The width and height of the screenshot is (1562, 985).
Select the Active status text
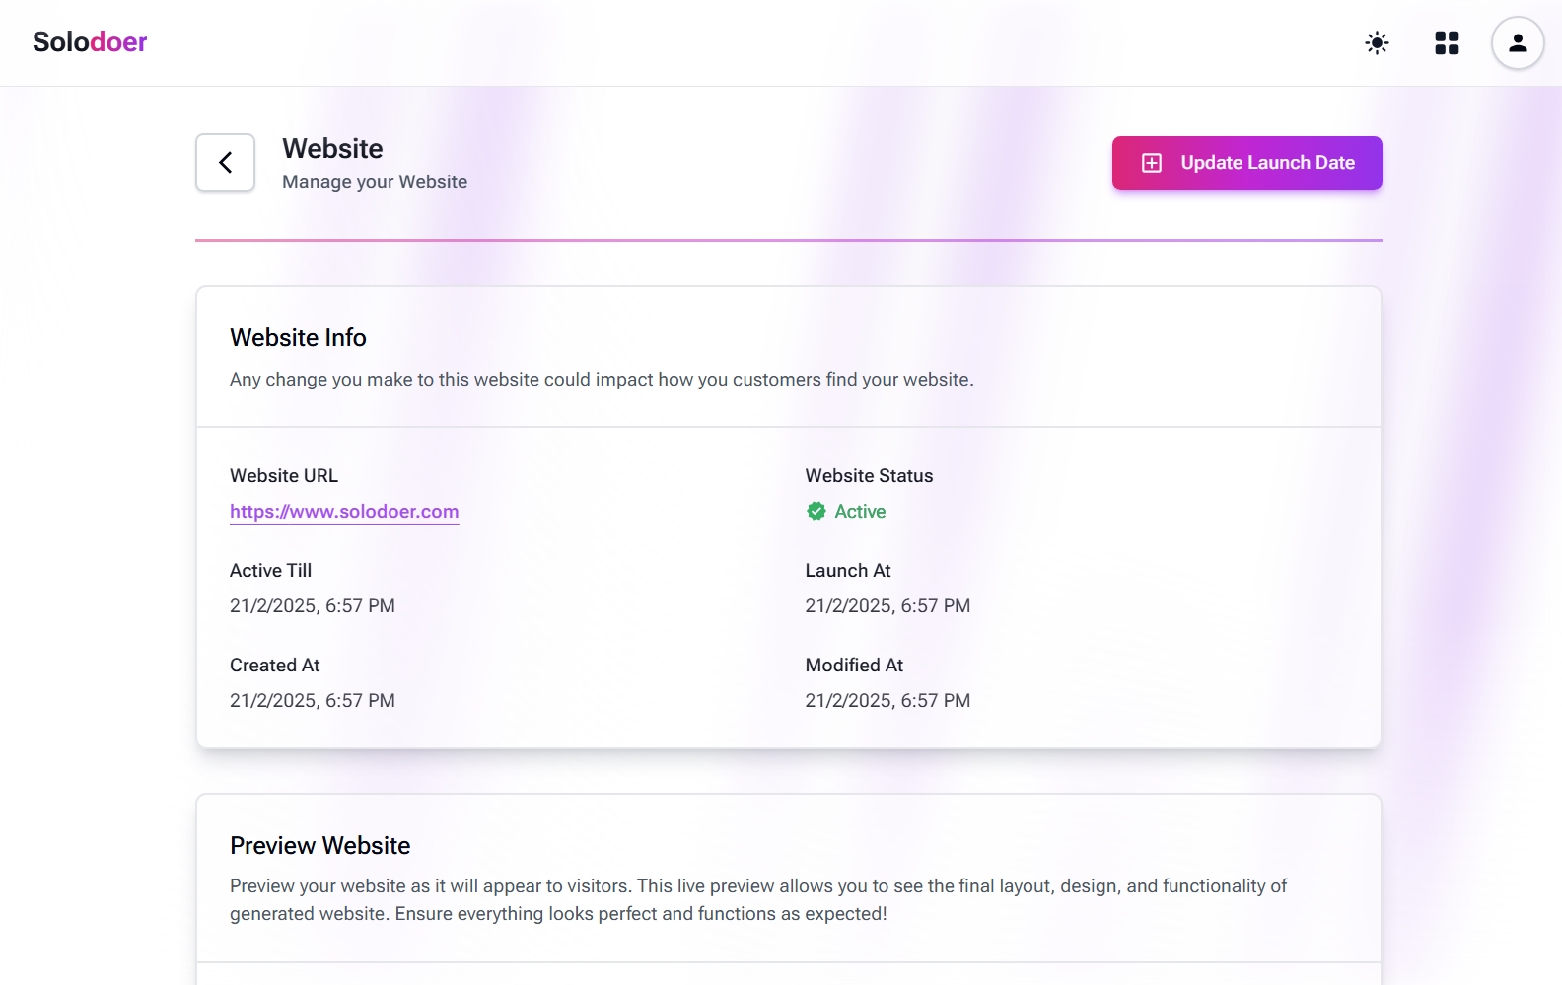point(860,512)
